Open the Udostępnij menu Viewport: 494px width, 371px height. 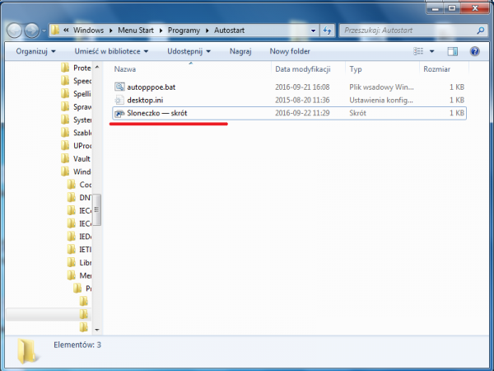[x=189, y=51]
